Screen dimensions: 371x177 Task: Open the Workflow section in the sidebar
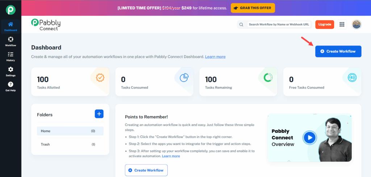[x=11, y=42]
